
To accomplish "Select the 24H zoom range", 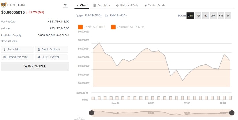I will coord(190,16).
